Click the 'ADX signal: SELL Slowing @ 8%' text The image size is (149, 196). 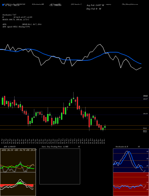click(16, 27)
